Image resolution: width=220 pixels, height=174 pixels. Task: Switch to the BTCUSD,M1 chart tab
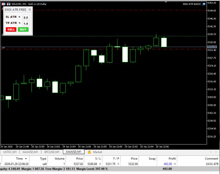(52, 152)
